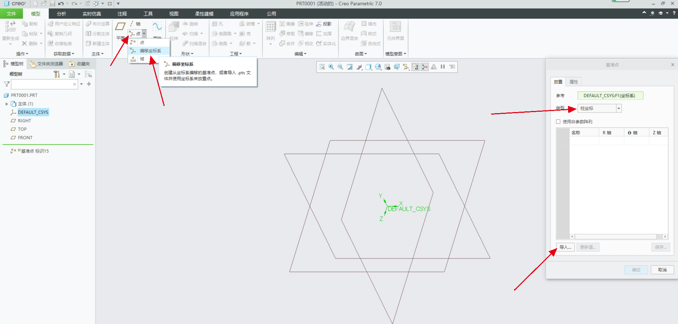Click the 取消 button

pos(662,270)
